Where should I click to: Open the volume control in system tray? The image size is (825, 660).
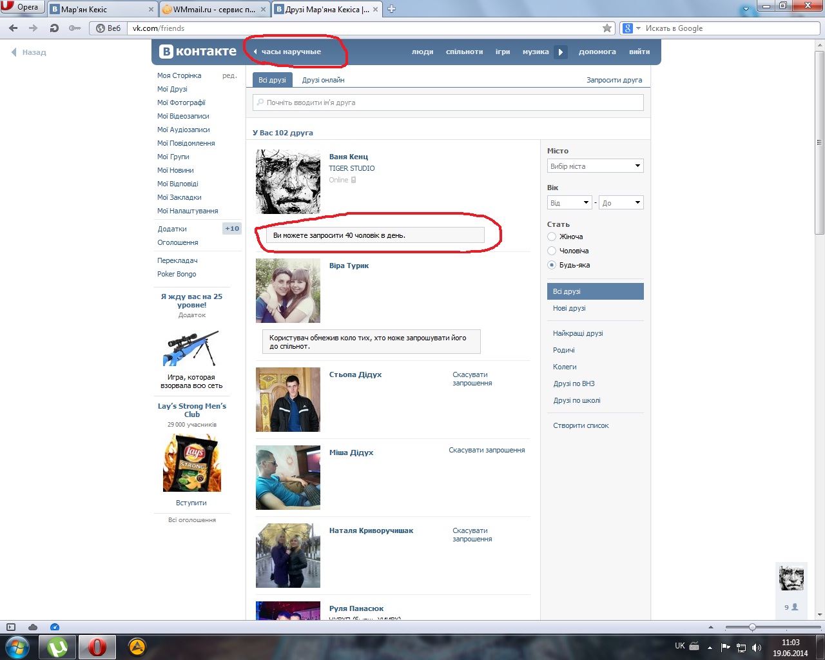point(757,647)
